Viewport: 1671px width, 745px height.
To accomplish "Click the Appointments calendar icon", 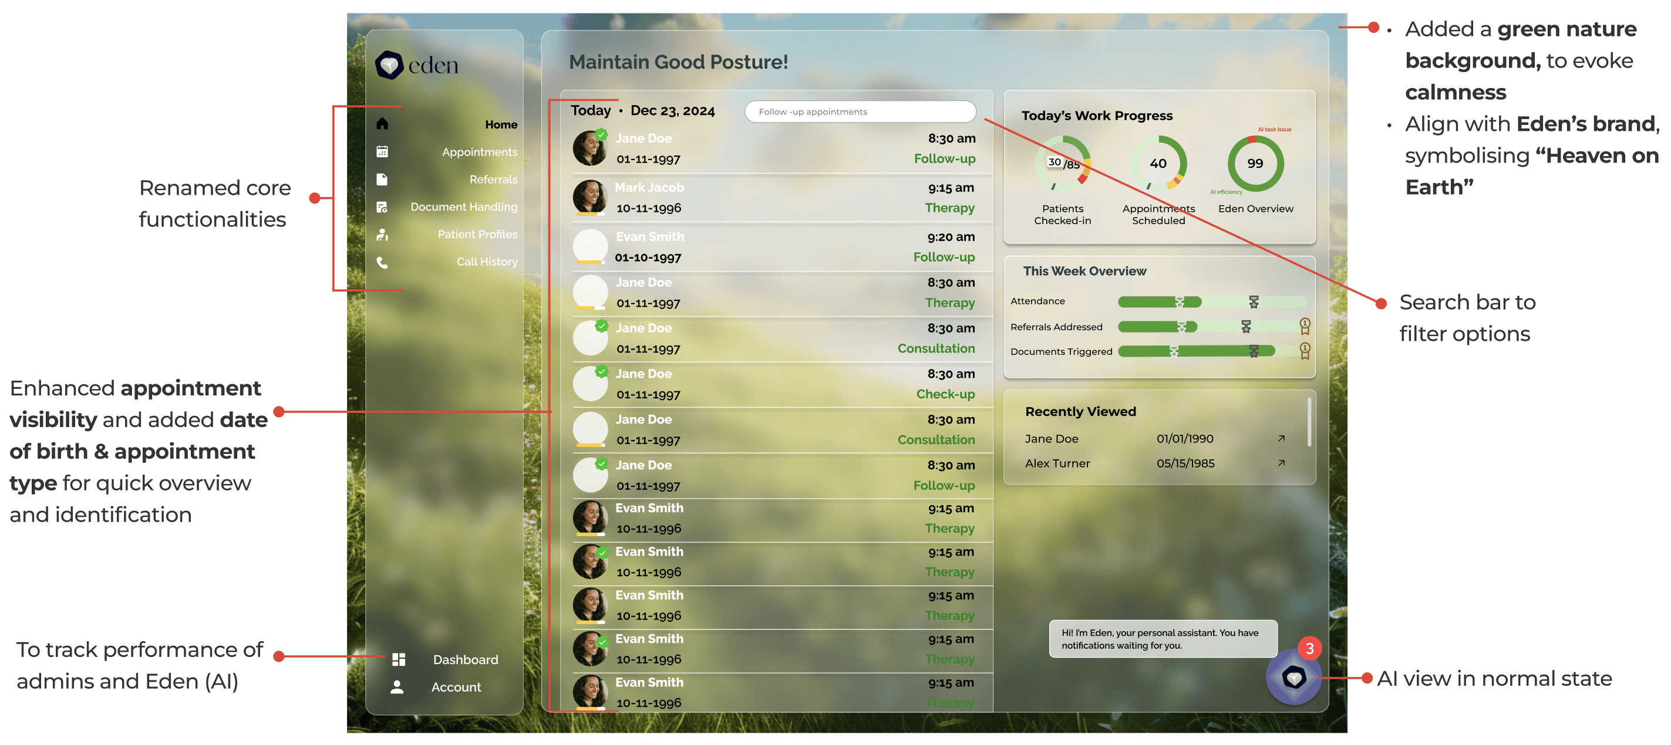I will click(382, 151).
